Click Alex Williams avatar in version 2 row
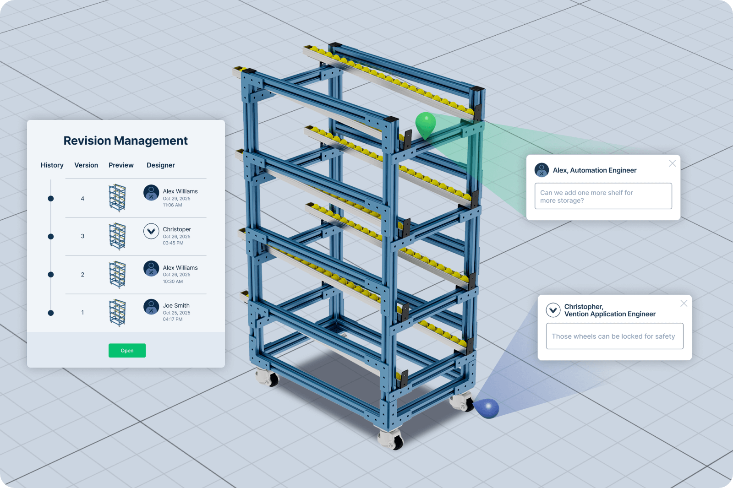 tap(151, 269)
